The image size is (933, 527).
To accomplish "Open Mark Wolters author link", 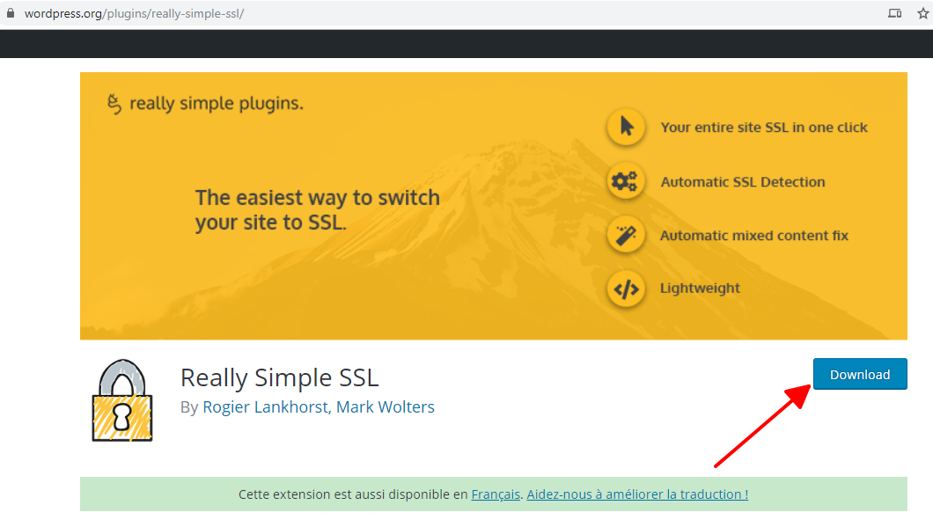I will tap(385, 406).
